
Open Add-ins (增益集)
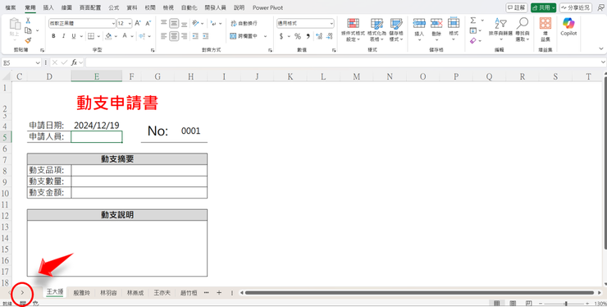click(x=545, y=30)
